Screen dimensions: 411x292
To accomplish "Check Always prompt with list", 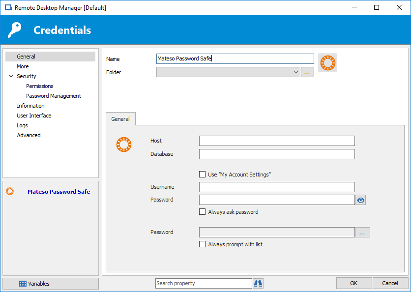I will click(x=202, y=244).
